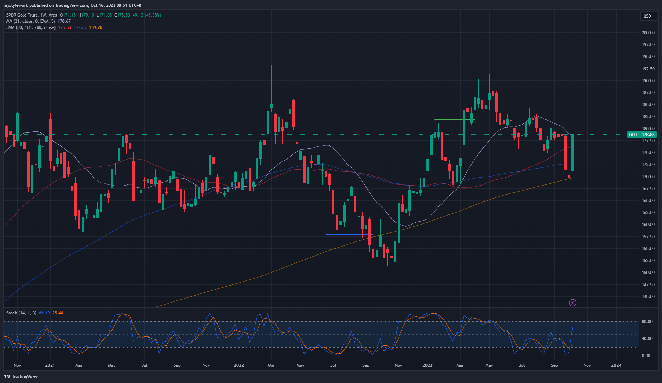The width and height of the screenshot is (662, 383).
Task: Click the 80.00 Stoch axis label
Action: [x=647, y=322]
